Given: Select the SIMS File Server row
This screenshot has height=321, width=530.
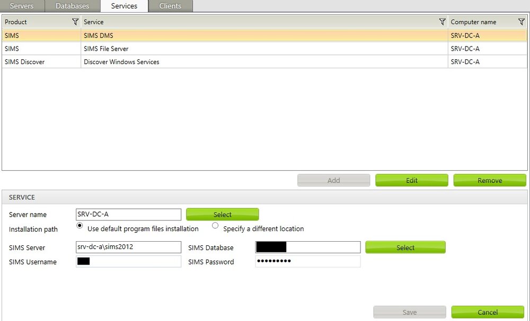Looking at the screenshot, I should [x=264, y=49].
